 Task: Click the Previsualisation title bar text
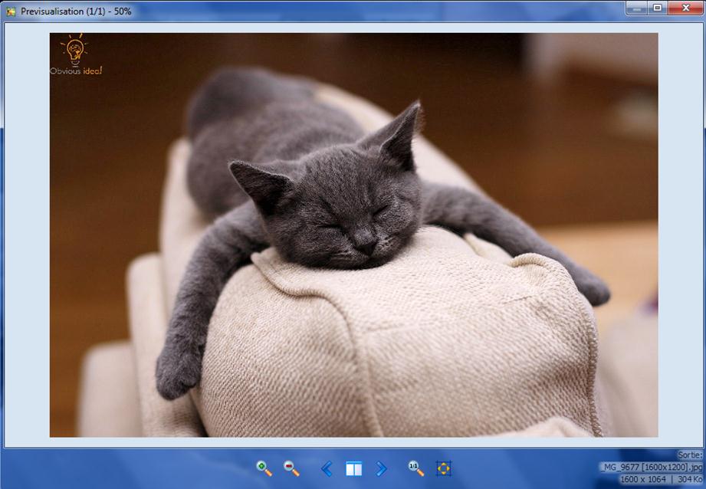pyautogui.click(x=76, y=11)
